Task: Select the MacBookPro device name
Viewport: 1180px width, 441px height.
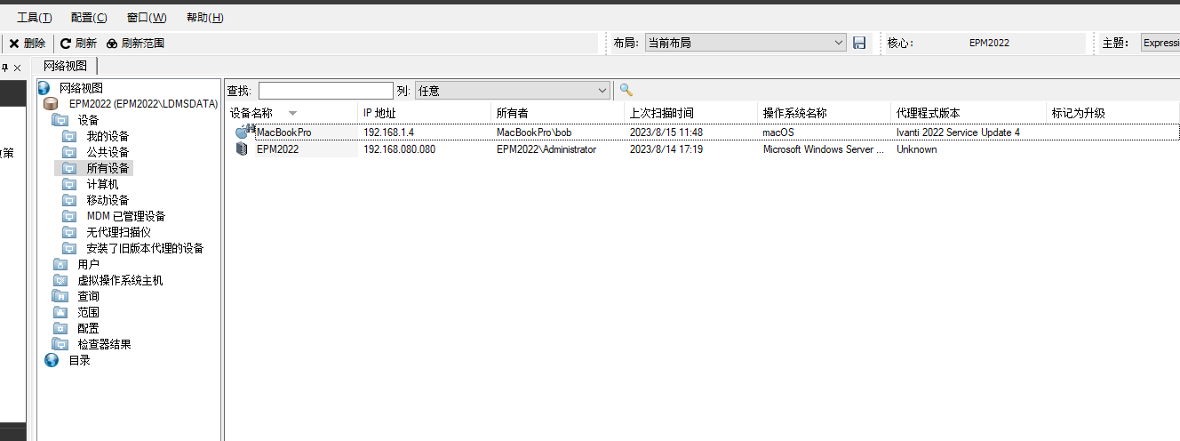Action: (x=284, y=132)
